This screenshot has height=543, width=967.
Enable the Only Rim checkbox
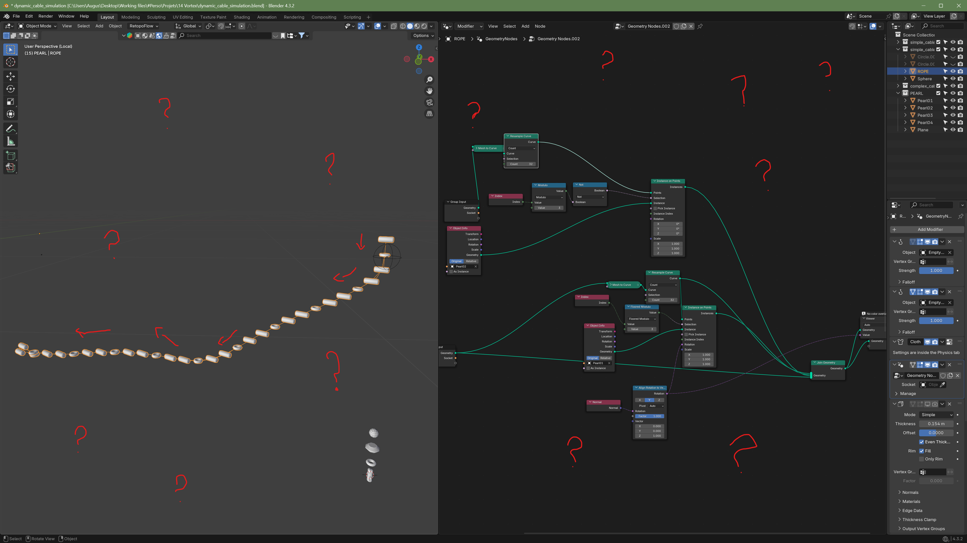tap(922, 459)
